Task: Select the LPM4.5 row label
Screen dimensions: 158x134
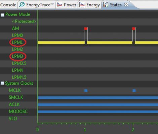Action: pyautogui.click(x=19, y=77)
